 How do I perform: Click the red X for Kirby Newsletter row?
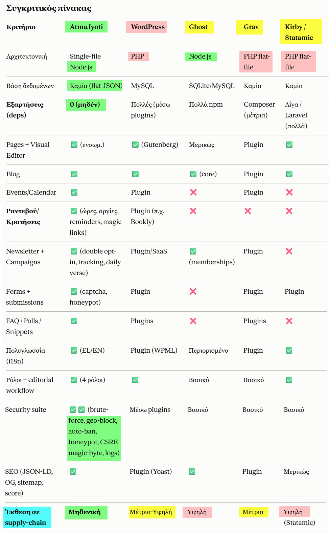click(289, 251)
